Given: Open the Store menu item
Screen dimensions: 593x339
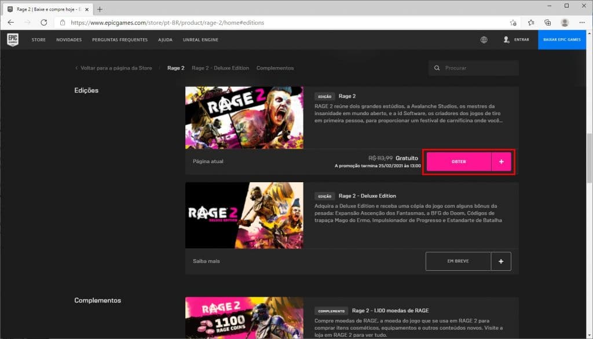Looking at the screenshot, I should coord(39,40).
